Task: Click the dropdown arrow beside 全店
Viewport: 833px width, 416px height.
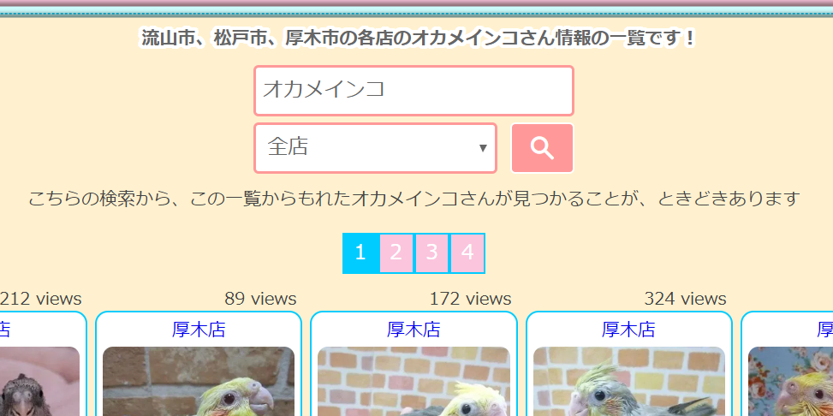Action: [x=483, y=148]
